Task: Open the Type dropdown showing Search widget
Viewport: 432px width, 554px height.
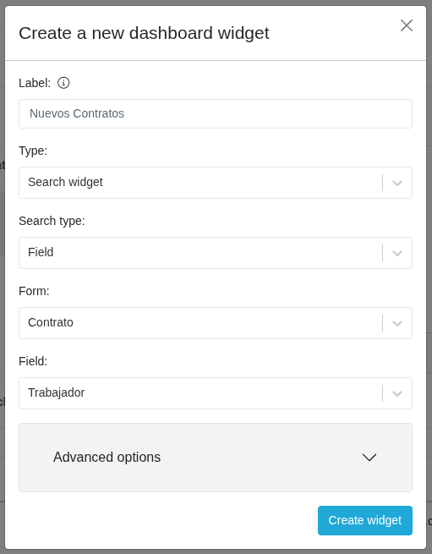Action: [216, 183]
